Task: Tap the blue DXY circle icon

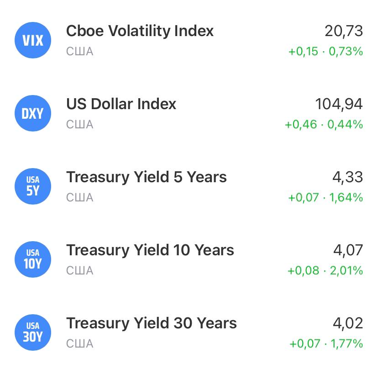Action: coord(32,113)
